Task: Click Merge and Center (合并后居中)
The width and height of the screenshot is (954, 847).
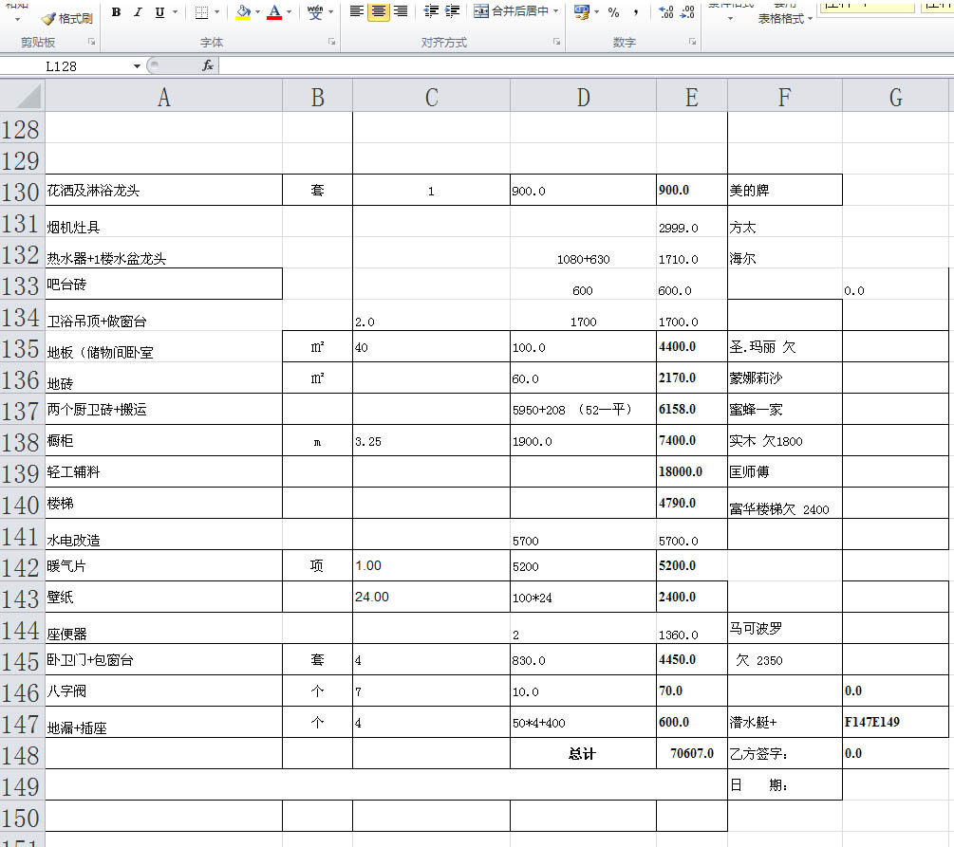Action: pos(511,12)
